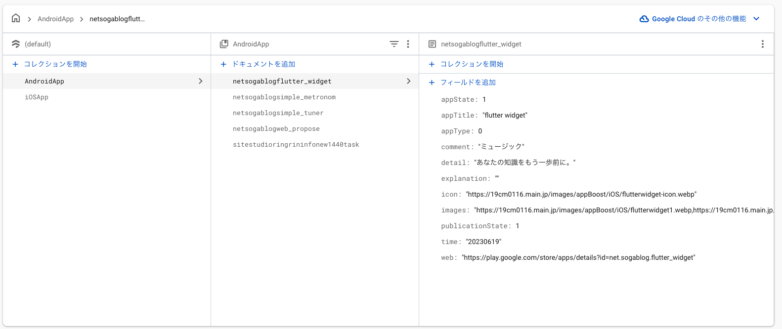Click the images field URL value
The width and height of the screenshot is (782, 329).
(624, 210)
